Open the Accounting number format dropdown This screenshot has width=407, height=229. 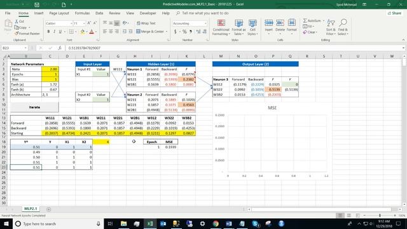tap(205, 24)
